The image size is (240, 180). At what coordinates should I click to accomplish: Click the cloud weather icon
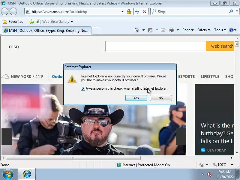pyautogui.click(x=5, y=76)
